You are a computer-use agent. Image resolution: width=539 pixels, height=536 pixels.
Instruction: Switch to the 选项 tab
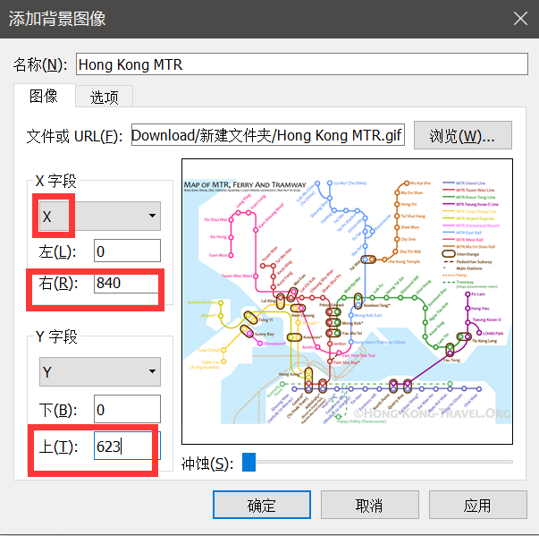(105, 97)
